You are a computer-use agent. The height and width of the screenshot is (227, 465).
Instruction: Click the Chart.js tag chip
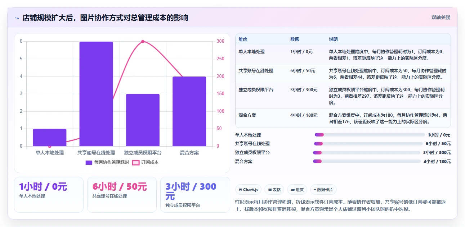[248, 190]
